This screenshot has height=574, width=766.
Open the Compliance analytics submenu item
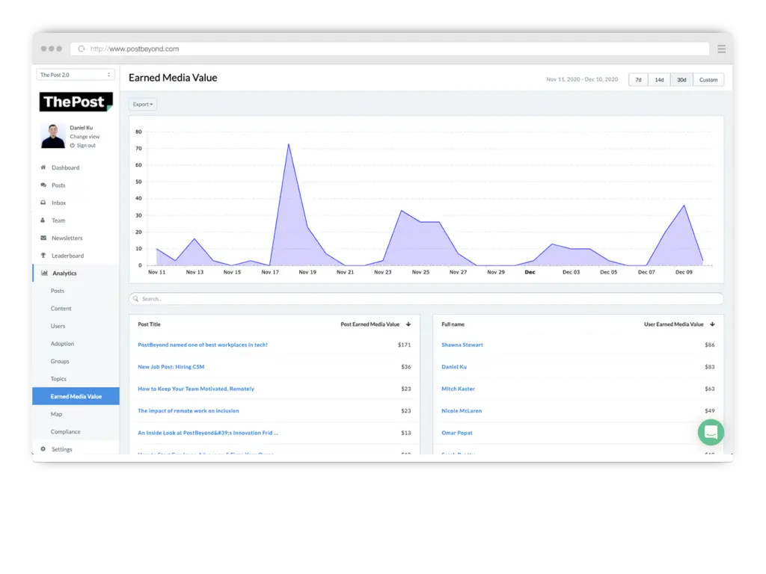[x=65, y=432]
